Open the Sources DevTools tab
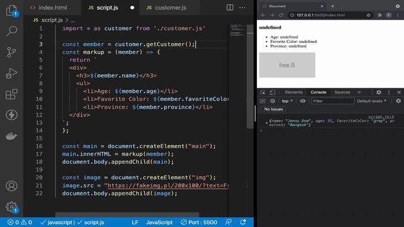This screenshot has width=404, height=227. tap(342, 93)
